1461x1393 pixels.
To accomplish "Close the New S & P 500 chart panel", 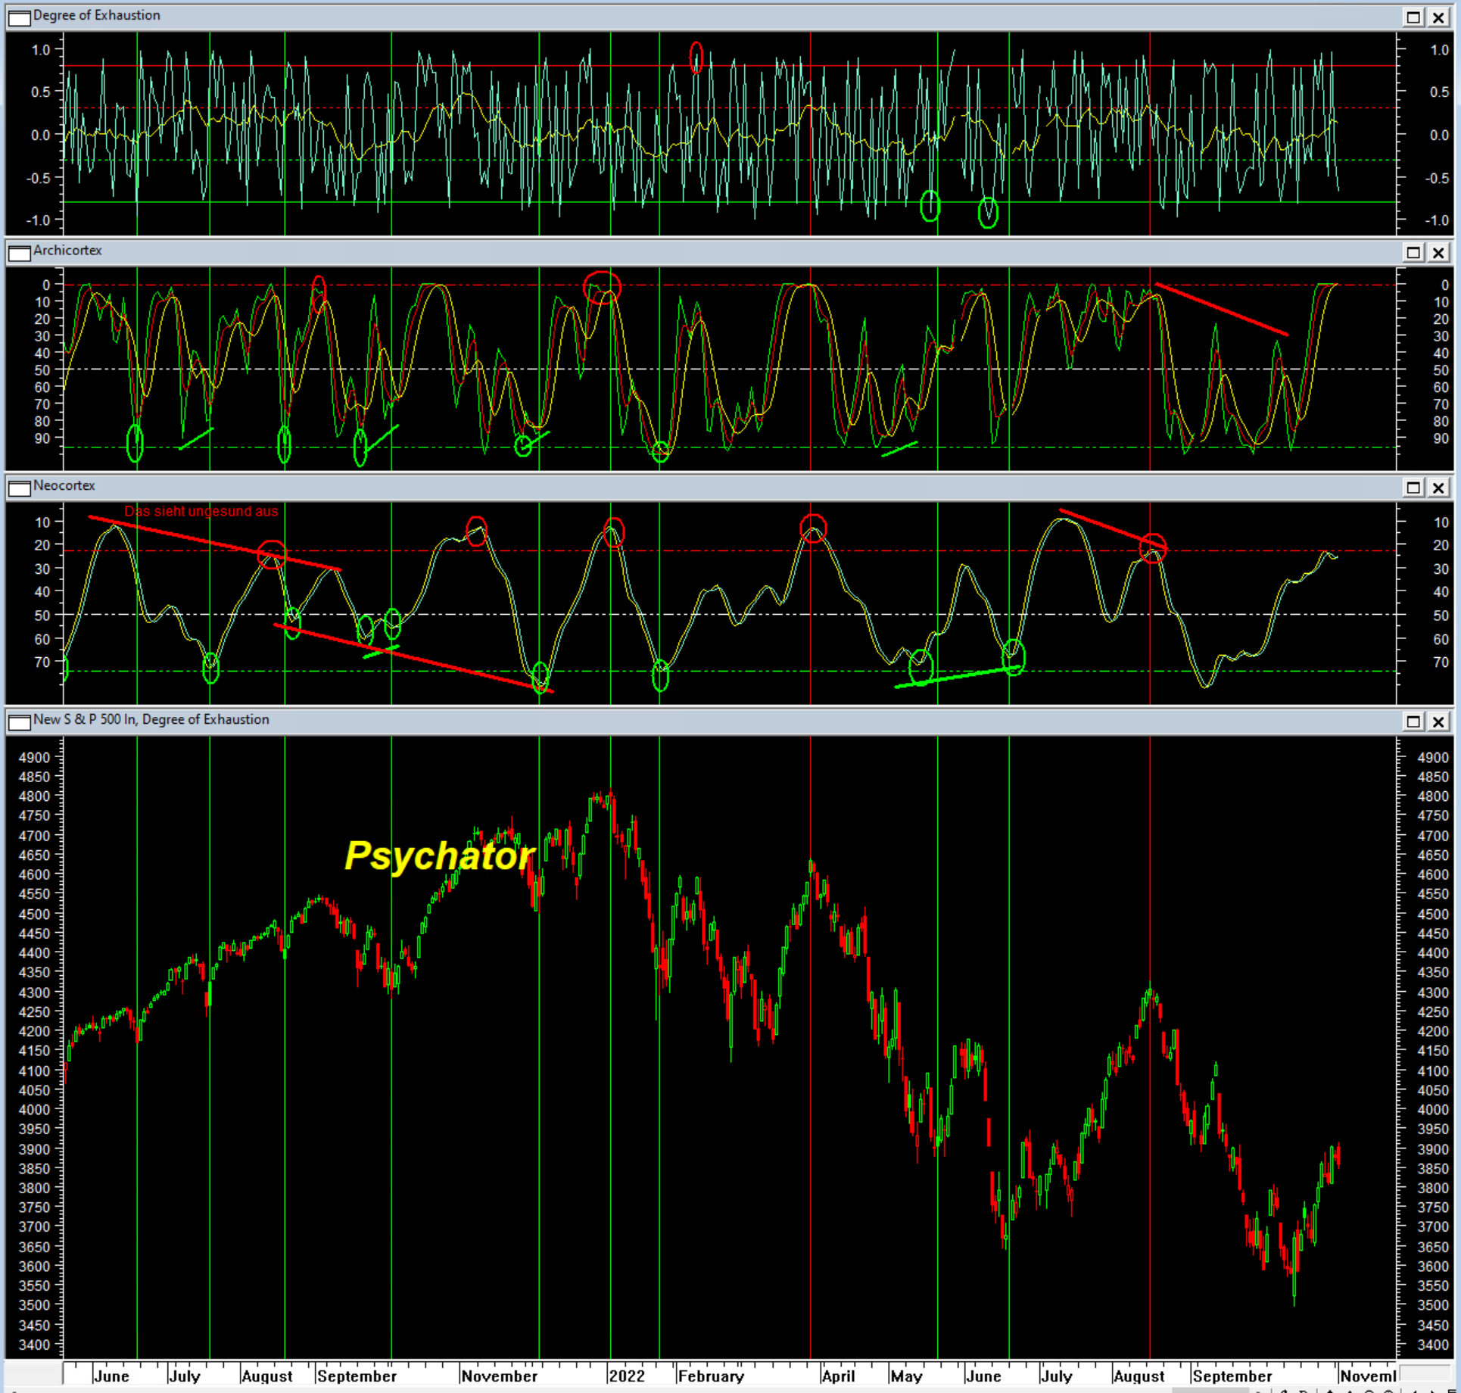I will coord(1438,721).
